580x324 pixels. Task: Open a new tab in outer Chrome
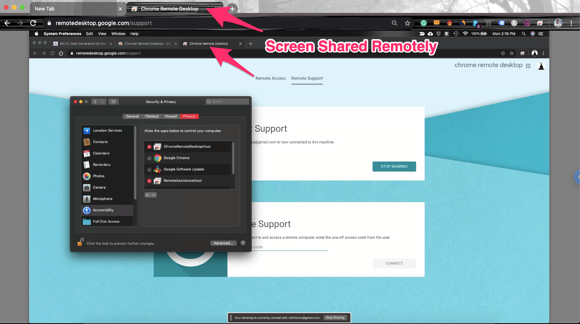click(232, 9)
